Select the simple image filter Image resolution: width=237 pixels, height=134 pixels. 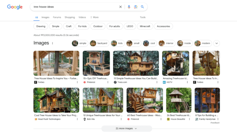[80, 43]
